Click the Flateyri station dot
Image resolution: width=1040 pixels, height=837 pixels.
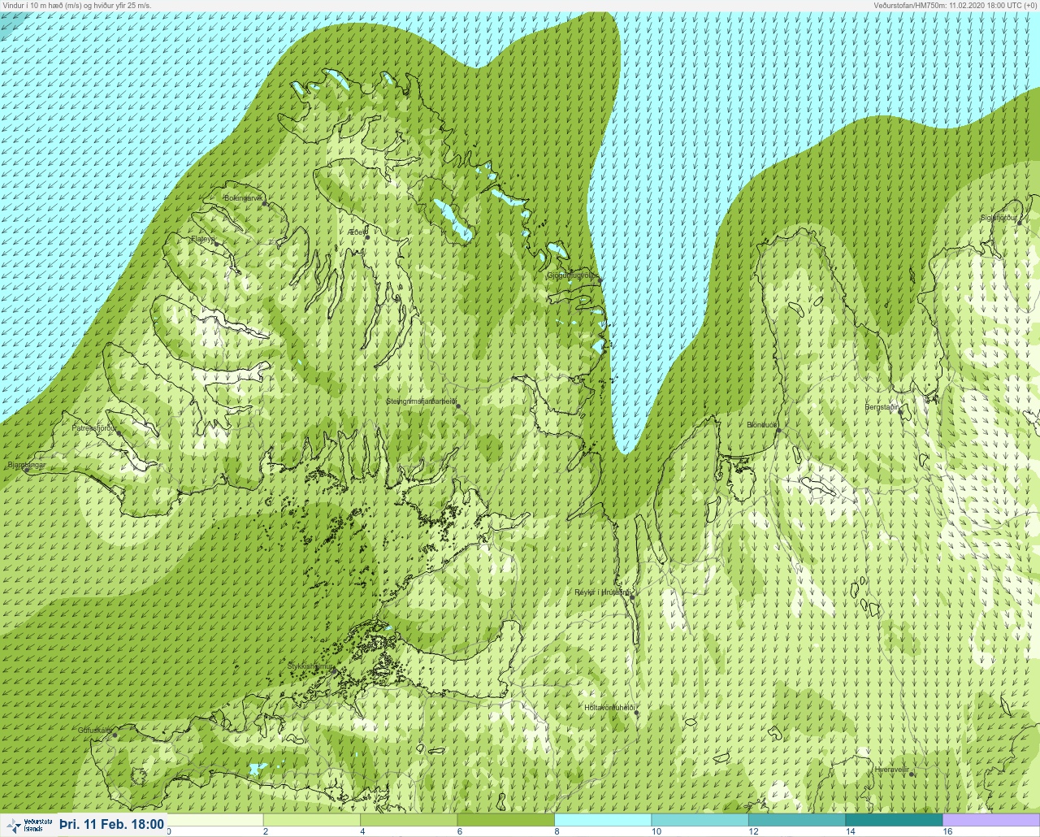[217, 244]
